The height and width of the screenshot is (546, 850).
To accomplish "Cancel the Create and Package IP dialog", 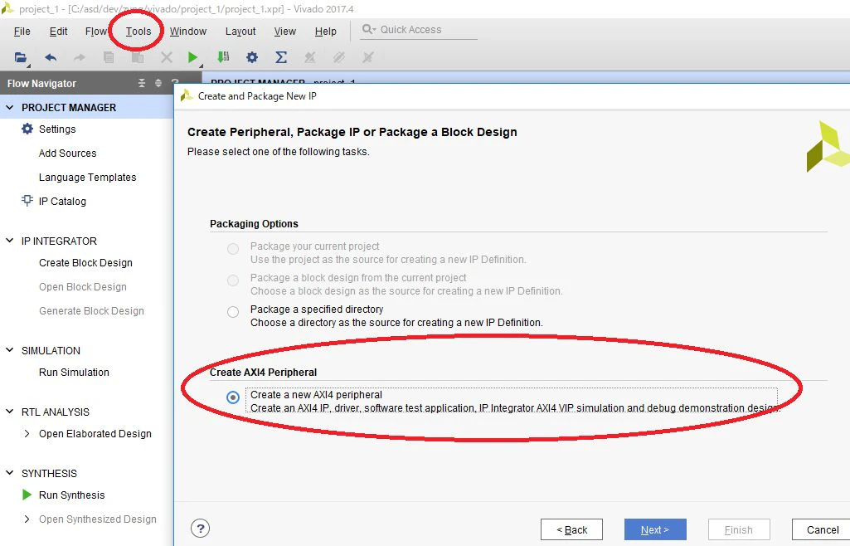I will [x=821, y=529].
